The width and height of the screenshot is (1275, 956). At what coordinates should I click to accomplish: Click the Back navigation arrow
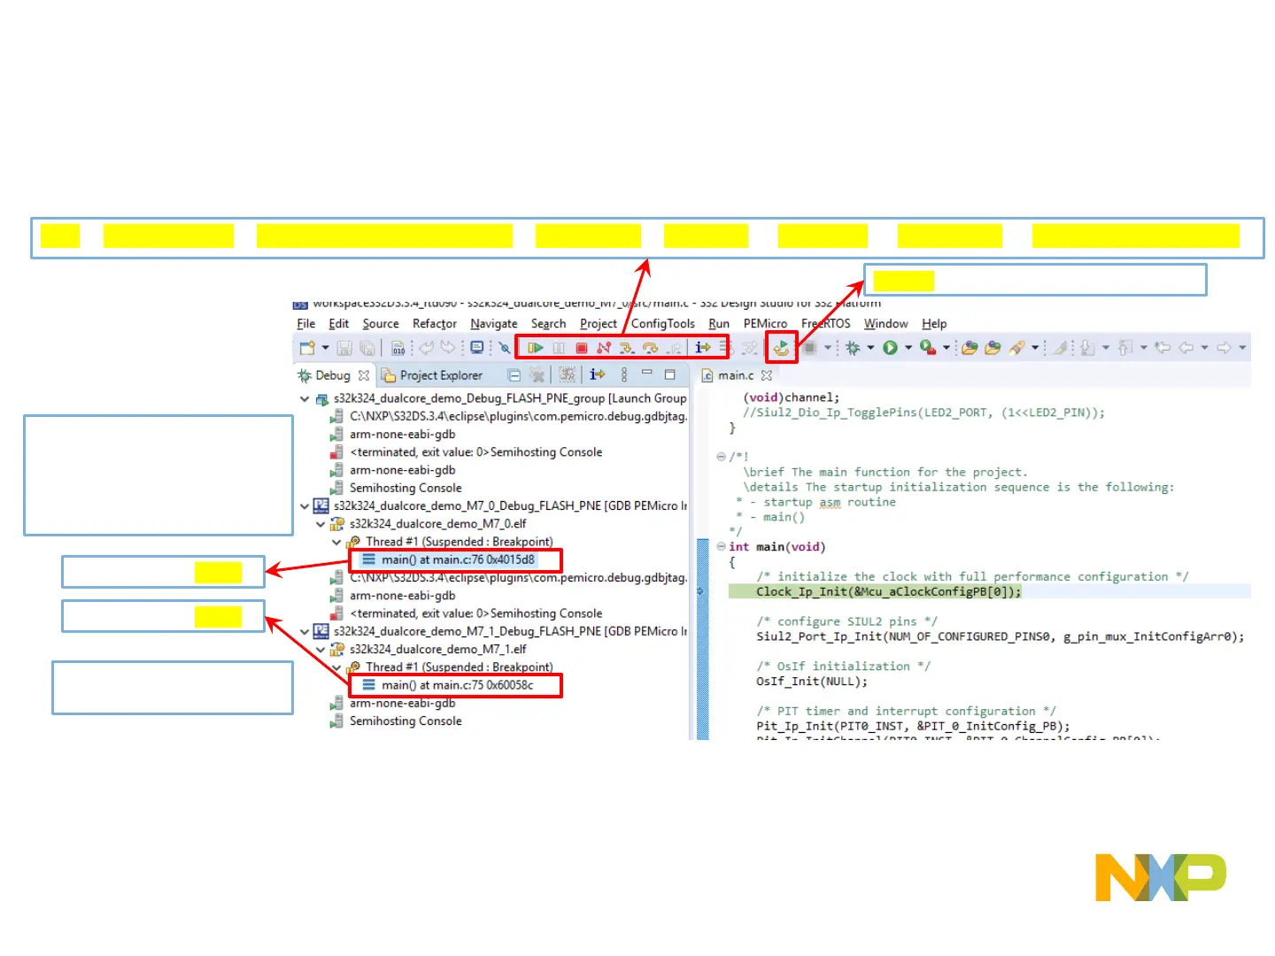(1186, 348)
